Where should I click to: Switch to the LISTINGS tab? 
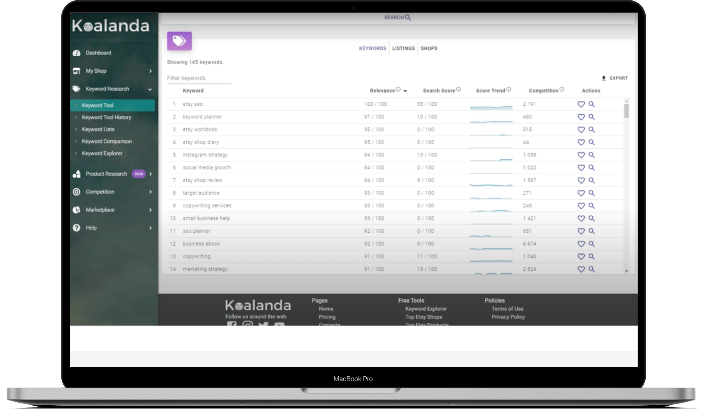[403, 48]
